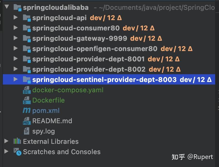Click the External Libraries icon
Screen dimensions: 219x167
point(17,141)
